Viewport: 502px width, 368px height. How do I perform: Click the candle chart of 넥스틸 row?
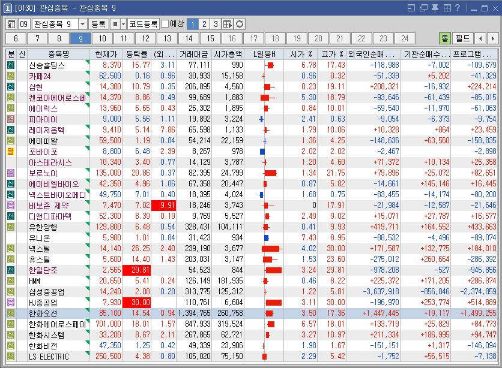[271, 249]
